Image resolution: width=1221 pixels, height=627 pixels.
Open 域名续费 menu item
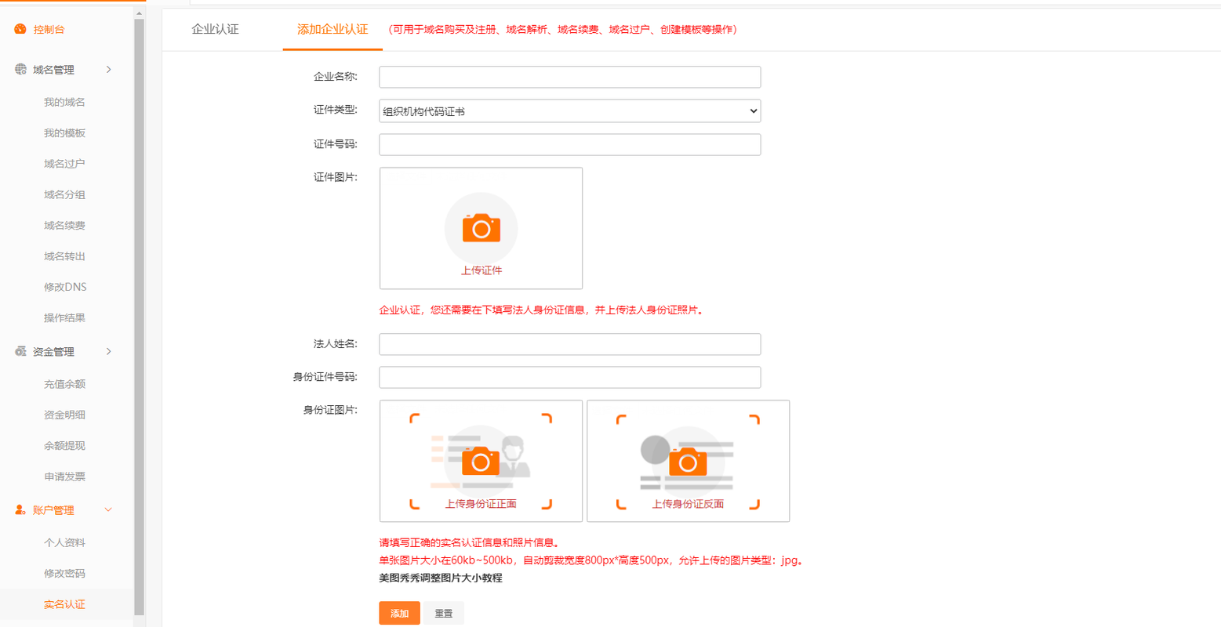point(64,225)
